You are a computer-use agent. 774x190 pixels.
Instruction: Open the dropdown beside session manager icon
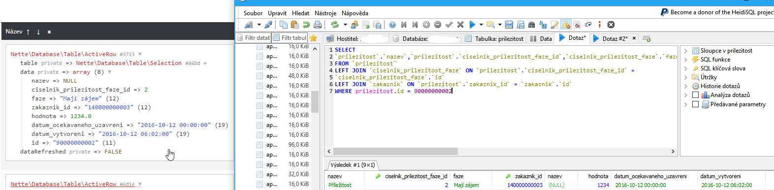coord(258,25)
